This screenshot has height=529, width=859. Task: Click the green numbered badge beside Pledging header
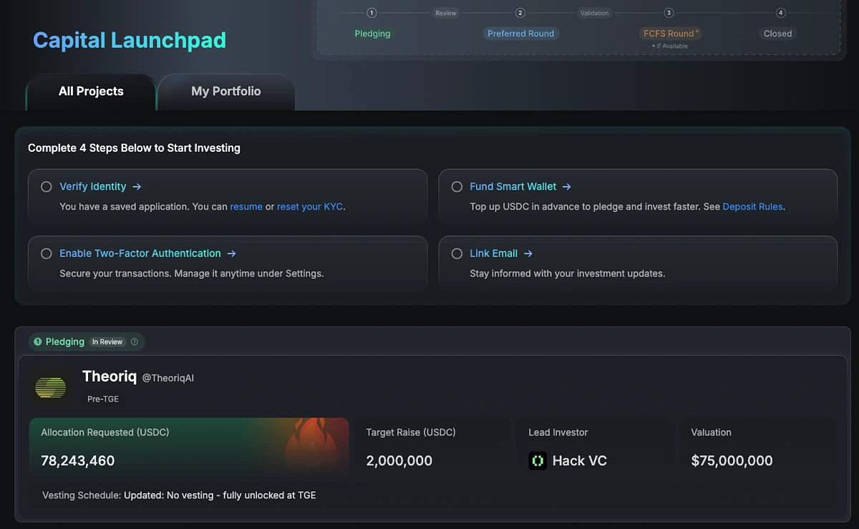(x=37, y=341)
